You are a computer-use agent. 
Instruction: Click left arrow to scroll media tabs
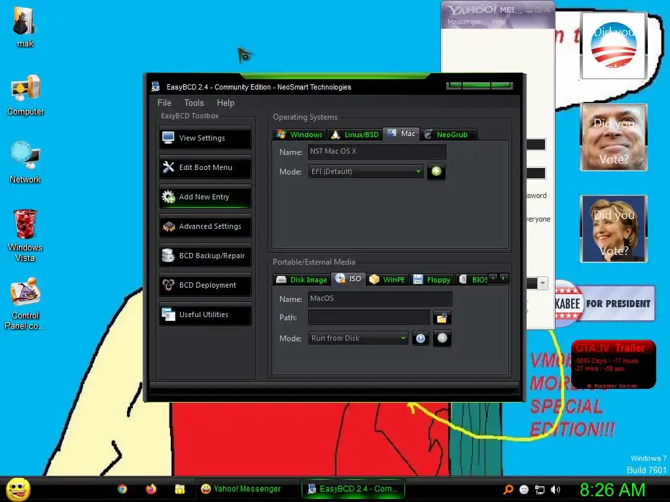tap(493, 278)
